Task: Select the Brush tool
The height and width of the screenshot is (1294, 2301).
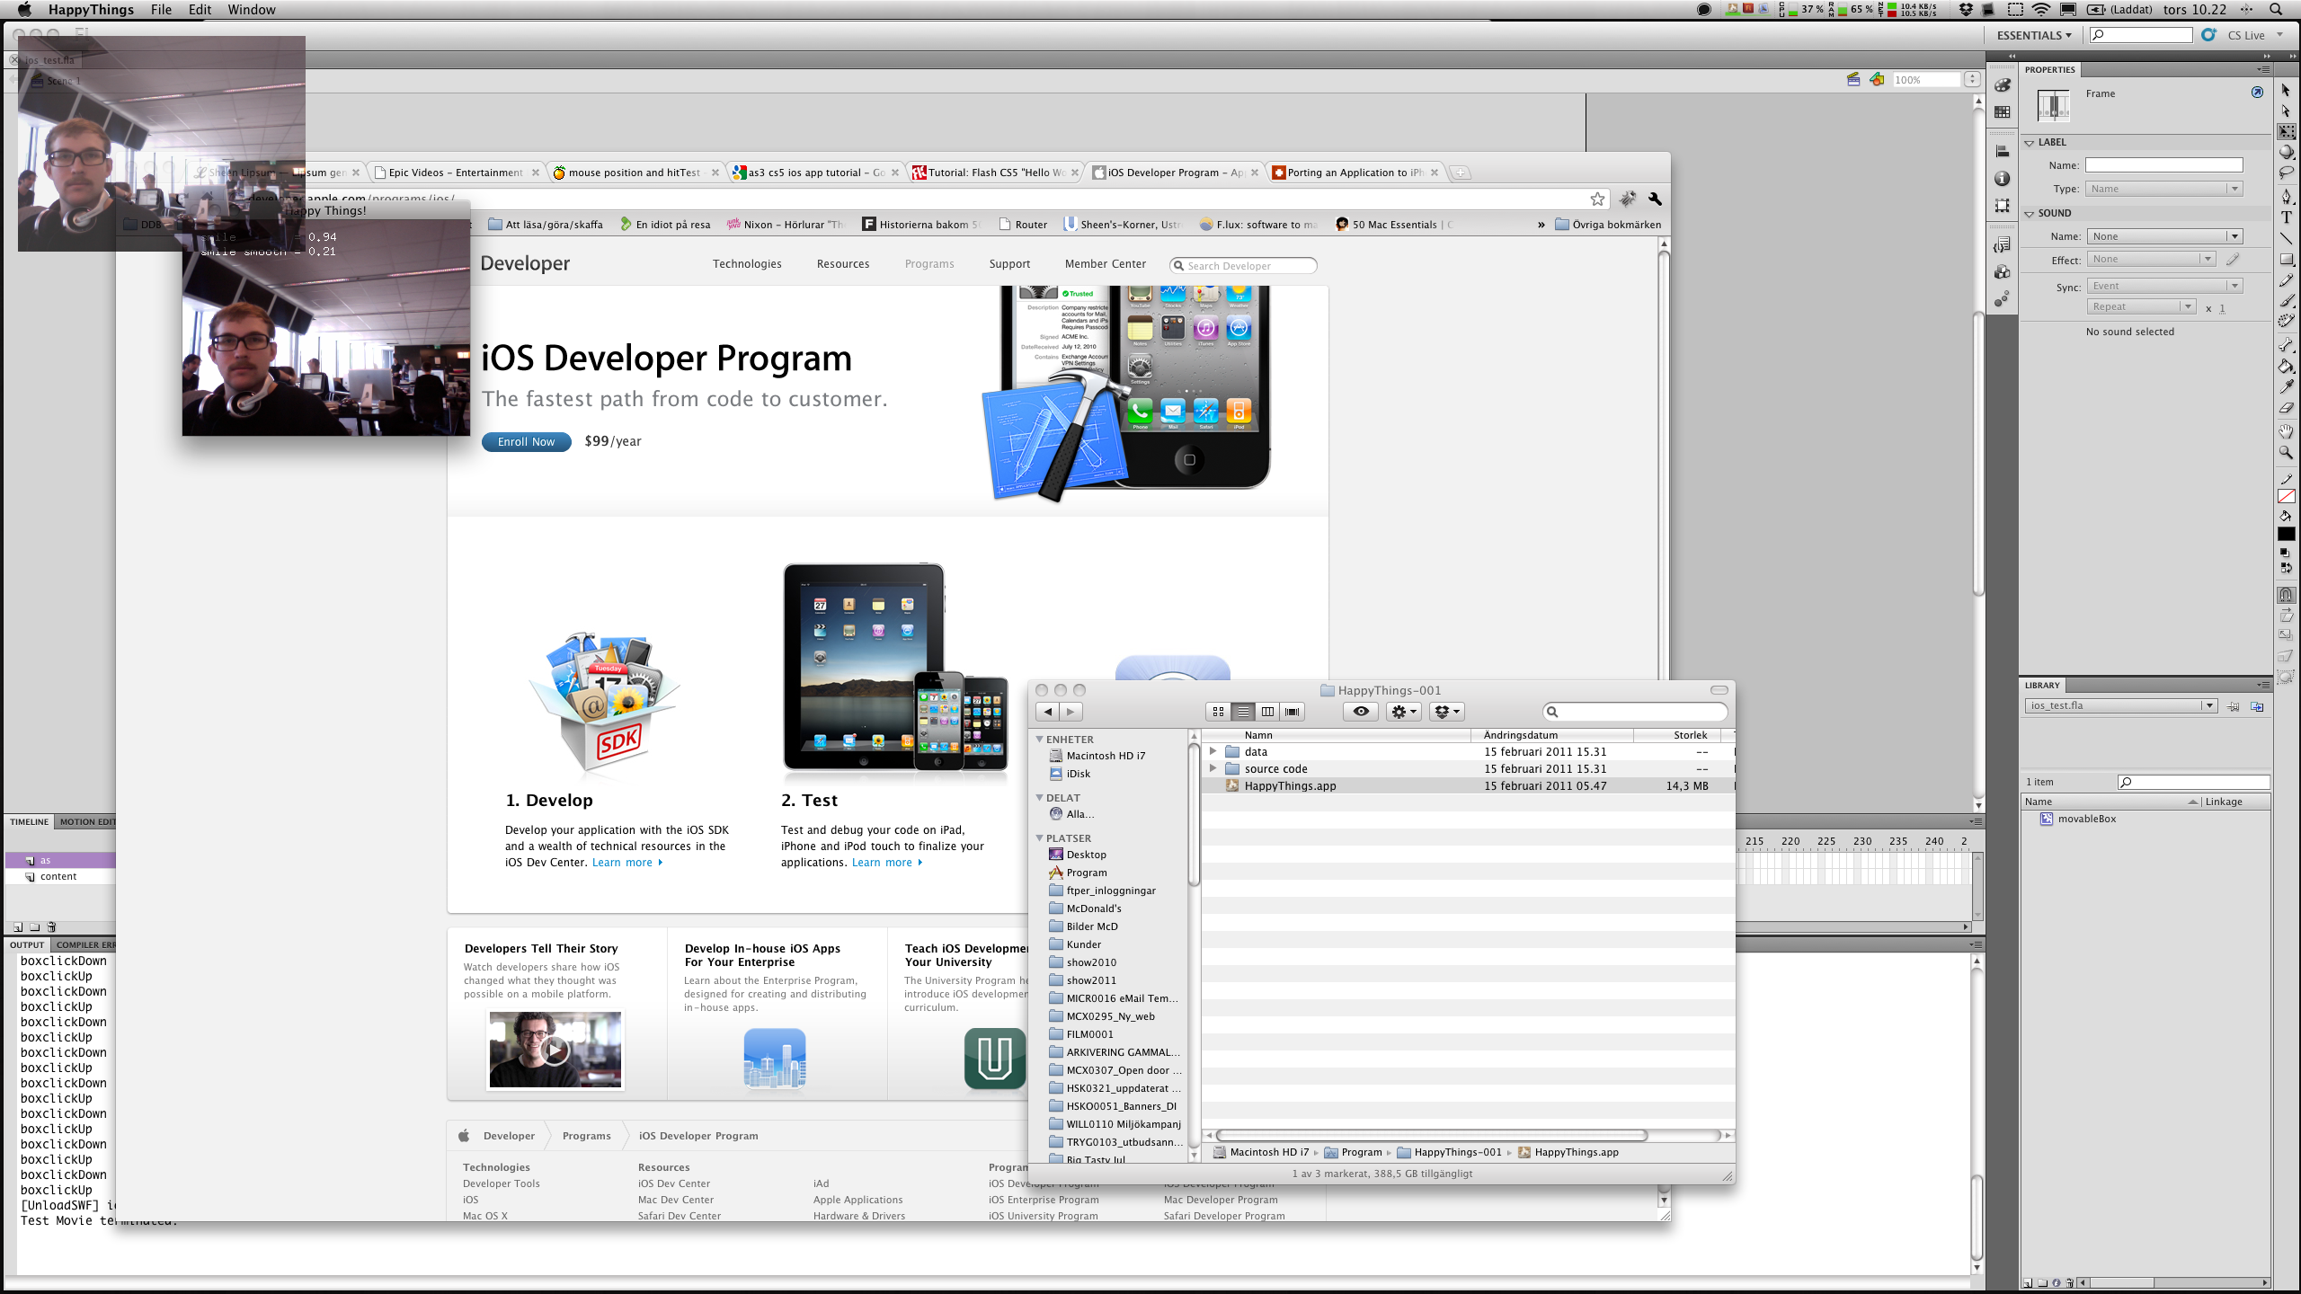Action: [2286, 300]
